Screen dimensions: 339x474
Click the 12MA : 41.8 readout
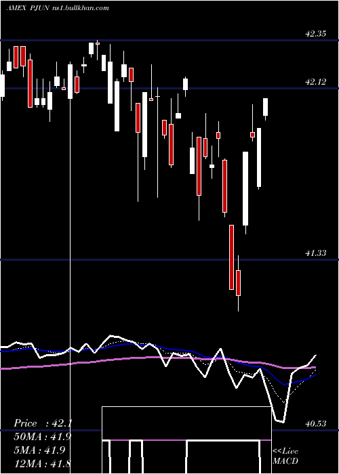pyautogui.click(x=42, y=463)
